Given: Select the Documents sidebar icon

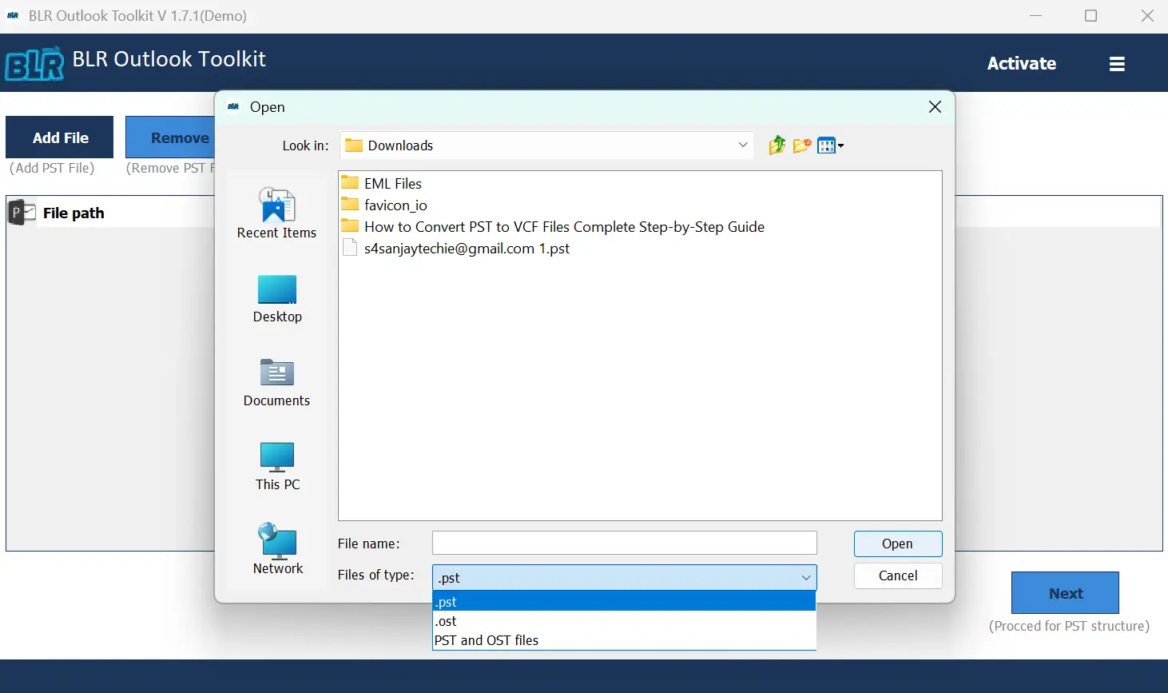Looking at the screenshot, I should 277,376.
